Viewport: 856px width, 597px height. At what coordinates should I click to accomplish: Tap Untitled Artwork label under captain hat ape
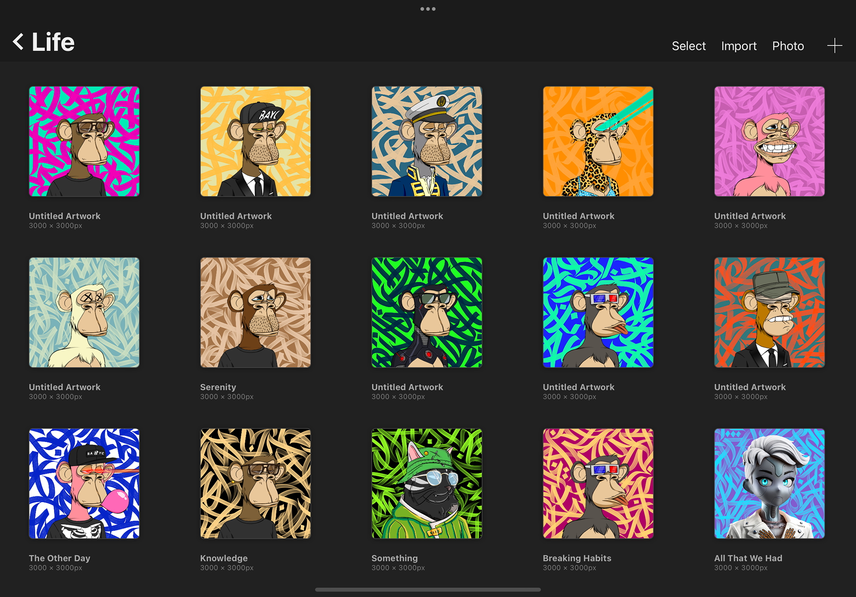[x=407, y=216]
